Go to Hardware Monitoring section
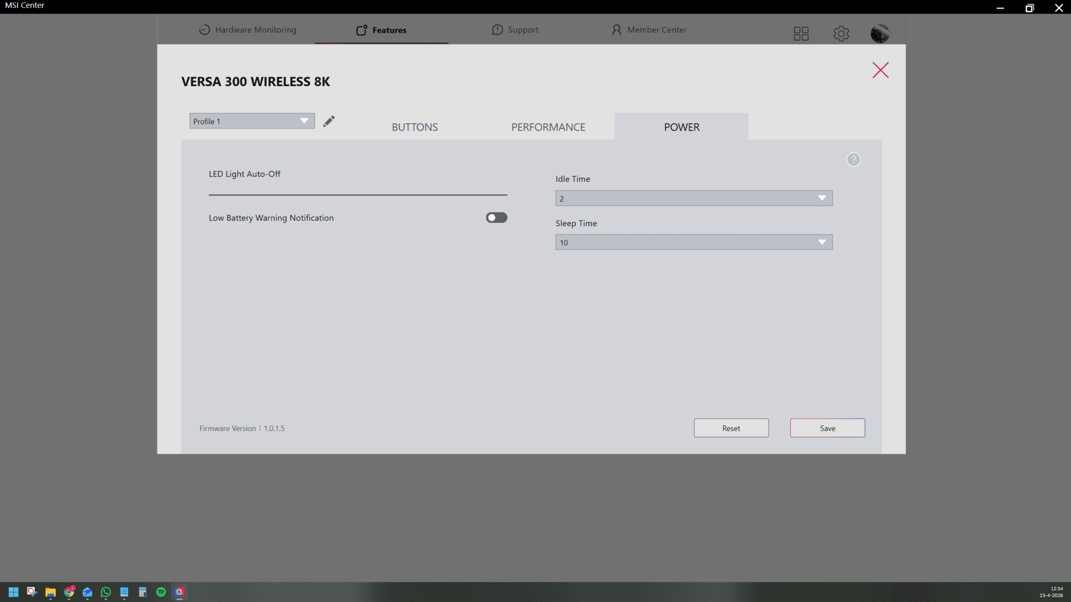The height and width of the screenshot is (602, 1071). (247, 30)
